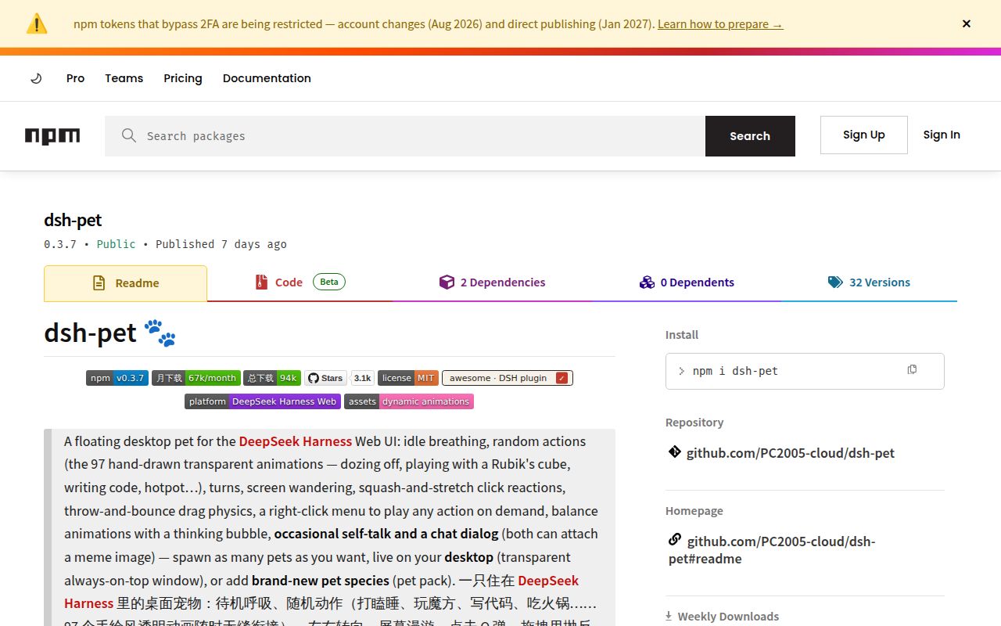
Task: Click the dsh-pet package title
Action: click(x=73, y=220)
